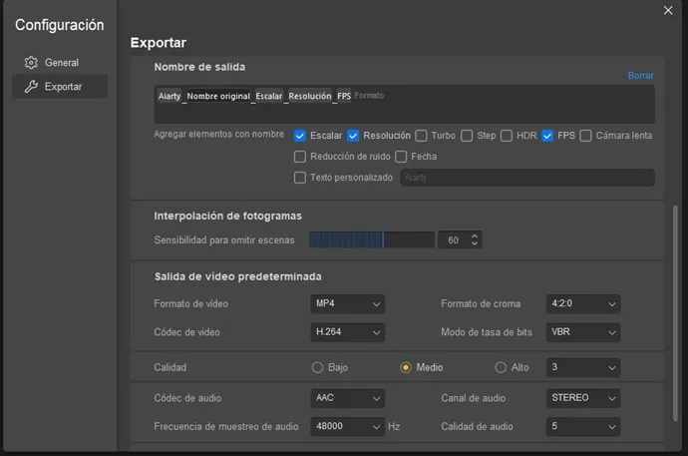Open the Canal de audio STEREO dropdown
688x456 pixels.
click(x=583, y=398)
